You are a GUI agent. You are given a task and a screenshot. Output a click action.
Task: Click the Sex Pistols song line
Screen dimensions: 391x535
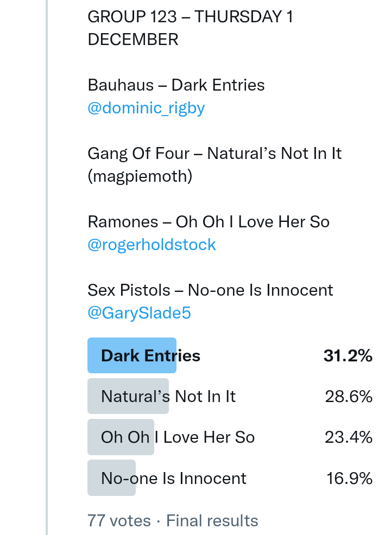click(x=210, y=290)
